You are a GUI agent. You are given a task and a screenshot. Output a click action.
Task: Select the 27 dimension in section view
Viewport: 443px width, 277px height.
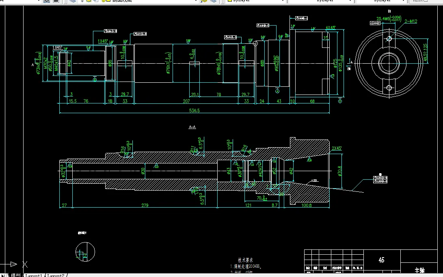(x=65, y=205)
